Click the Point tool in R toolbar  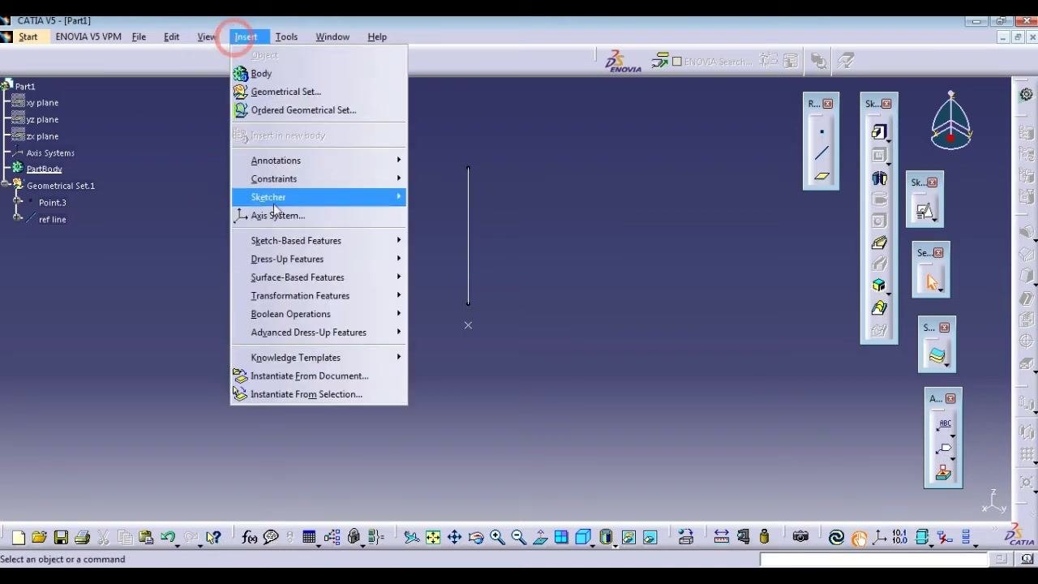(x=821, y=131)
